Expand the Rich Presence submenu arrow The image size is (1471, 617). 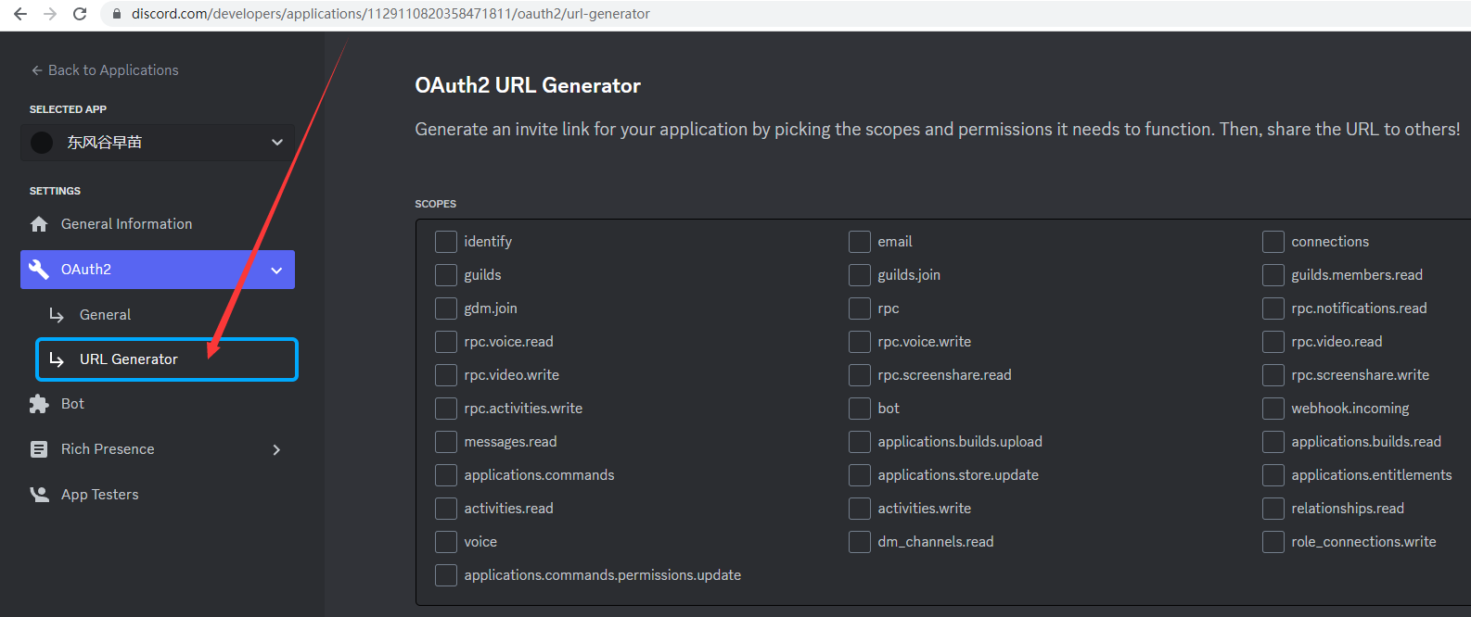pyautogui.click(x=276, y=450)
